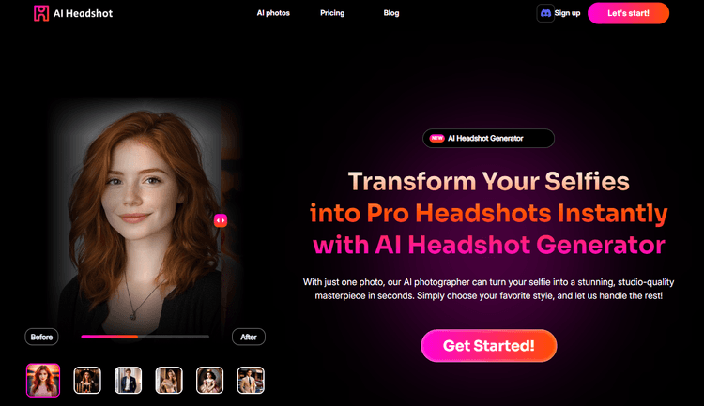Open the AI photos menu item

coord(273,13)
